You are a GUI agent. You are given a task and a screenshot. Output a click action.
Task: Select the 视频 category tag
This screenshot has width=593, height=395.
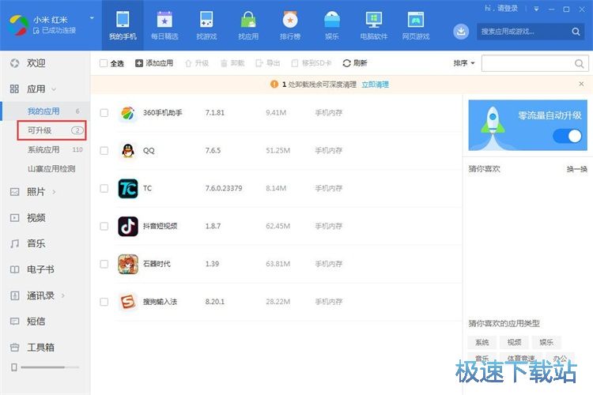tap(514, 342)
